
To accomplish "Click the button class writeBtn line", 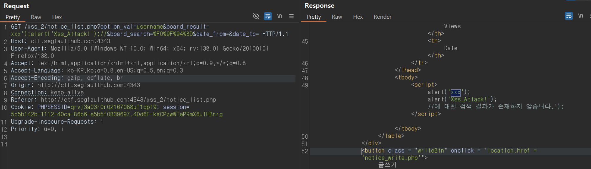I will 450,151.
